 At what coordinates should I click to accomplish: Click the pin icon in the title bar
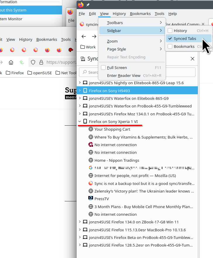(x=88, y=5)
